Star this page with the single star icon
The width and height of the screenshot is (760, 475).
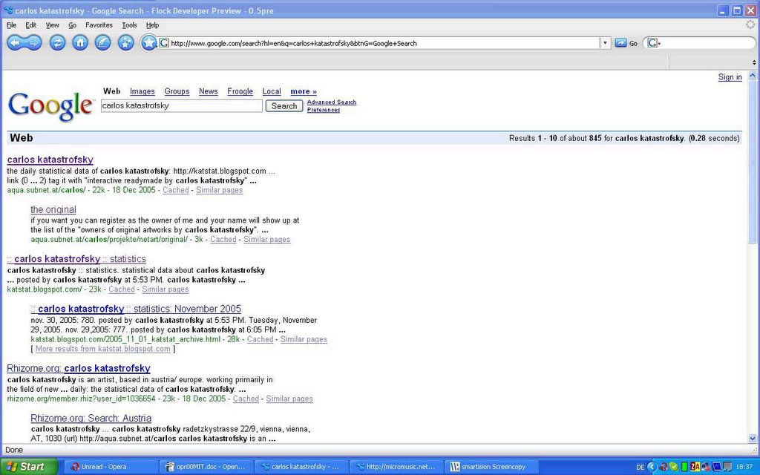[148, 43]
